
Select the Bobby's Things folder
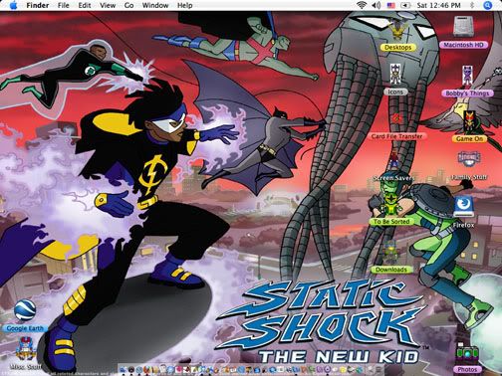tap(467, 76)
